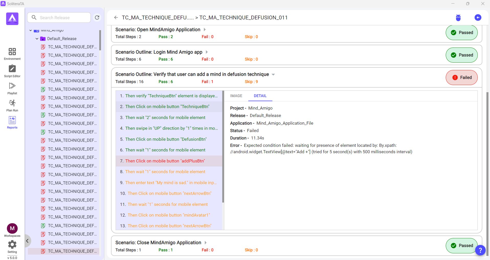Go back using the breadcrumb arrow
Viewport: 490px width, 260px height.
116,17
